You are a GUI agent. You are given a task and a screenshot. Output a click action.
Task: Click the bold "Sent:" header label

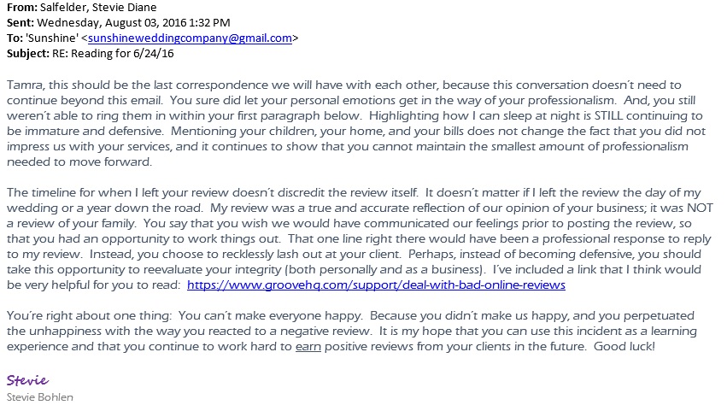(x=21, y=23)
